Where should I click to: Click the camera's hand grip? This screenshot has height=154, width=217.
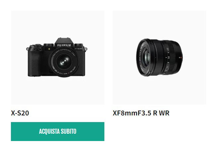(34, 63)
